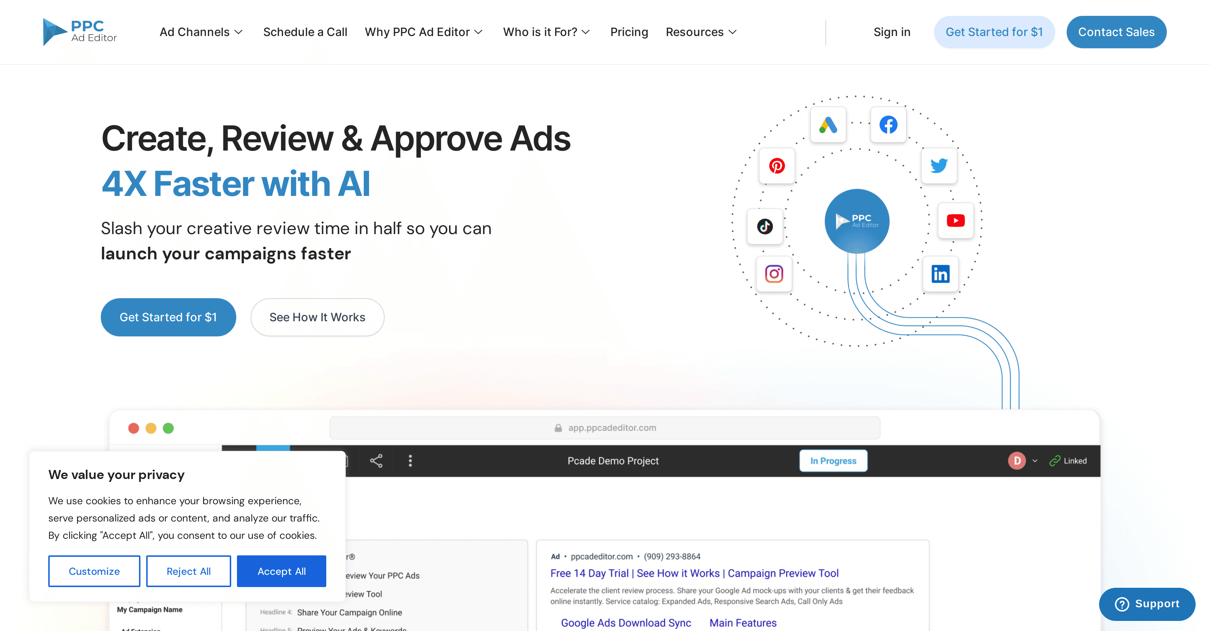
Task: Open the Pricing page from the navigation
Action: (x=629, y=32)
